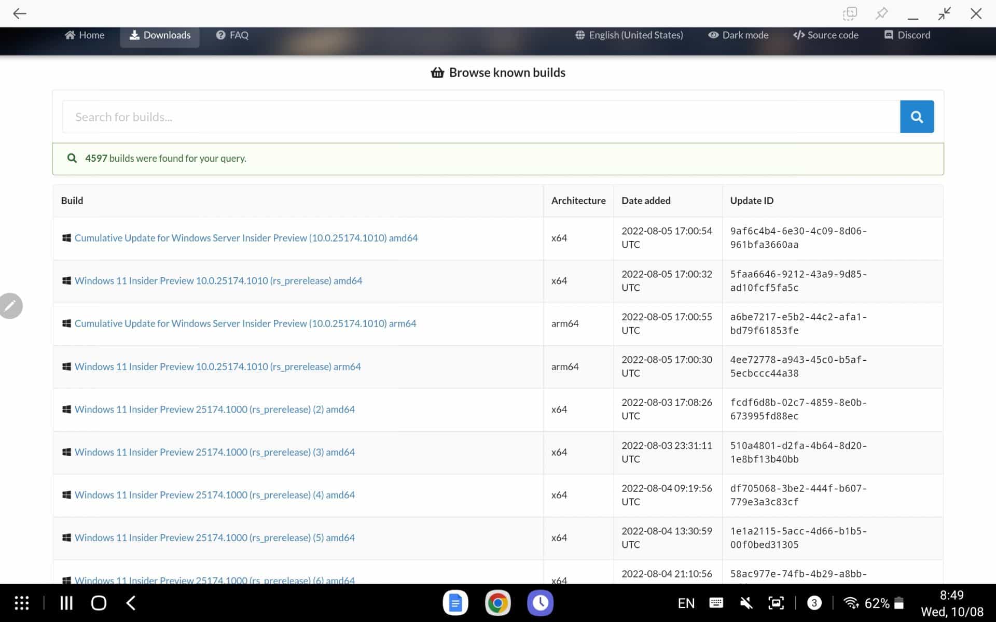
Task: Take a screenshot via the tray icon
Action: click(776, 602)
